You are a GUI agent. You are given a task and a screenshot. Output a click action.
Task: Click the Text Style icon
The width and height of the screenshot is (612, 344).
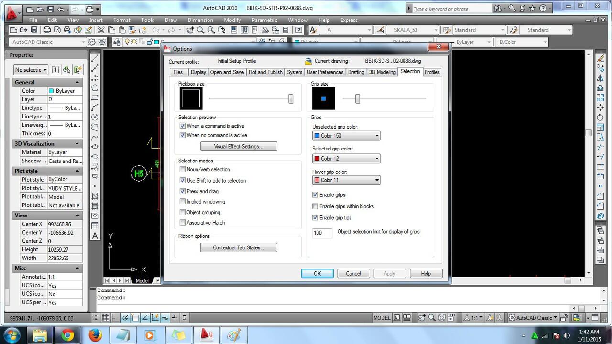[313, 30]
